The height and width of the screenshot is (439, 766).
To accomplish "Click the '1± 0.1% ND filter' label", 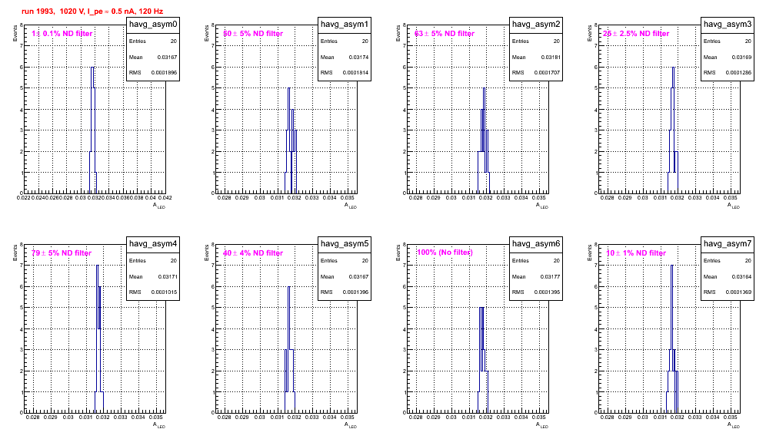I will pos(62,34).
